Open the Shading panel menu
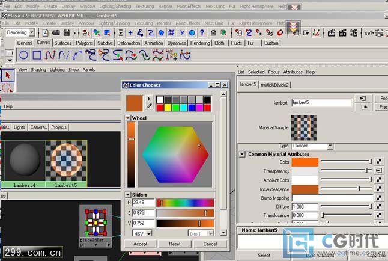 coord(38,70)
